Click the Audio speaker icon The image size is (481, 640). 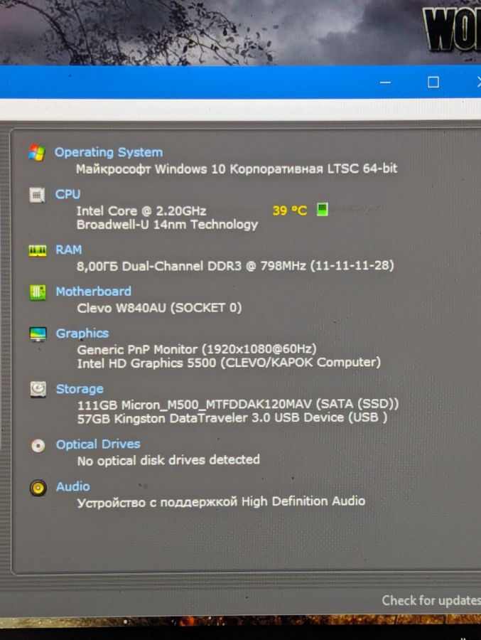point(38,488)
